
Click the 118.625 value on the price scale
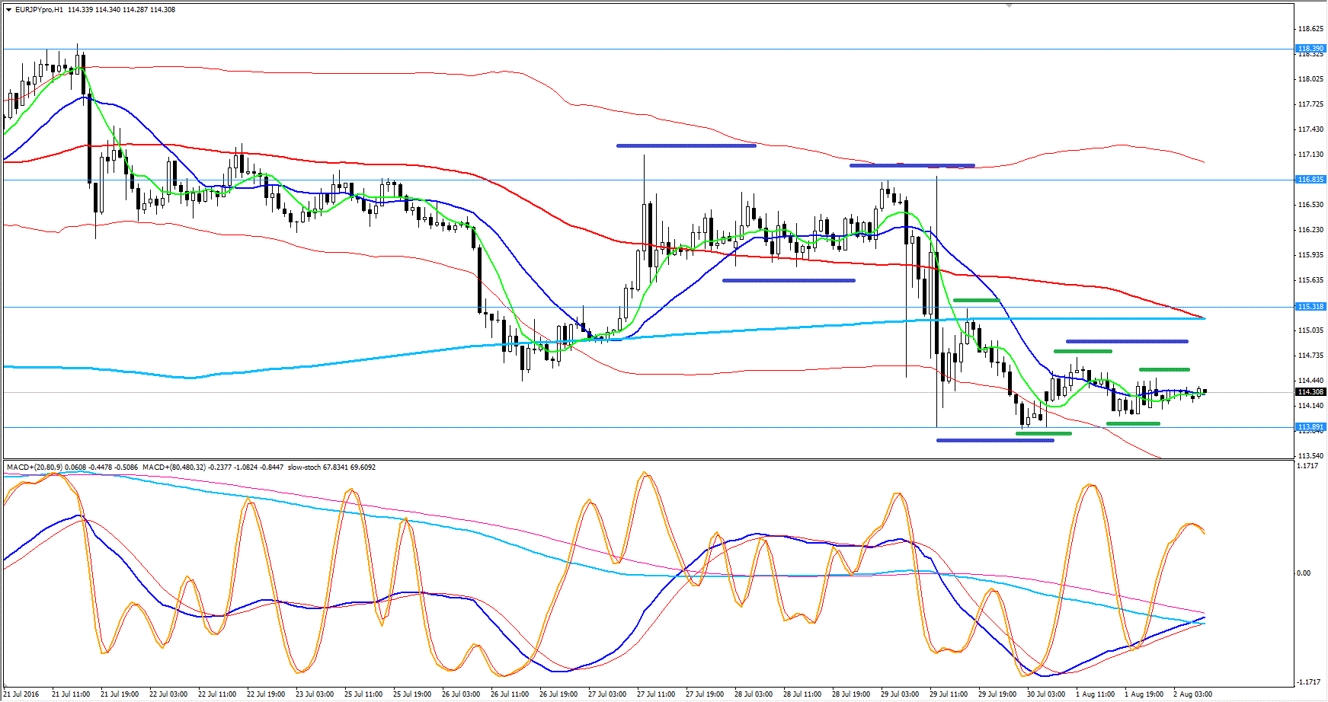(1310, 29)
